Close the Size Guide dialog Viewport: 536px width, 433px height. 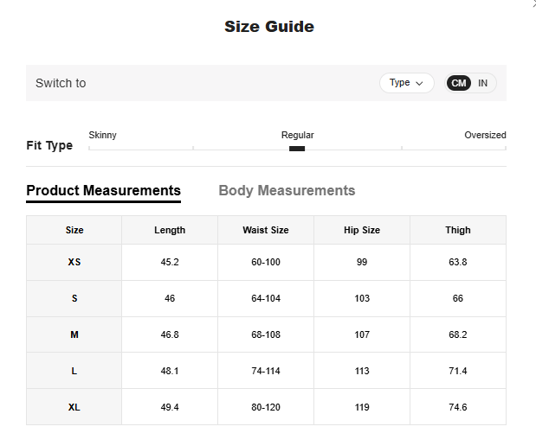532,3
